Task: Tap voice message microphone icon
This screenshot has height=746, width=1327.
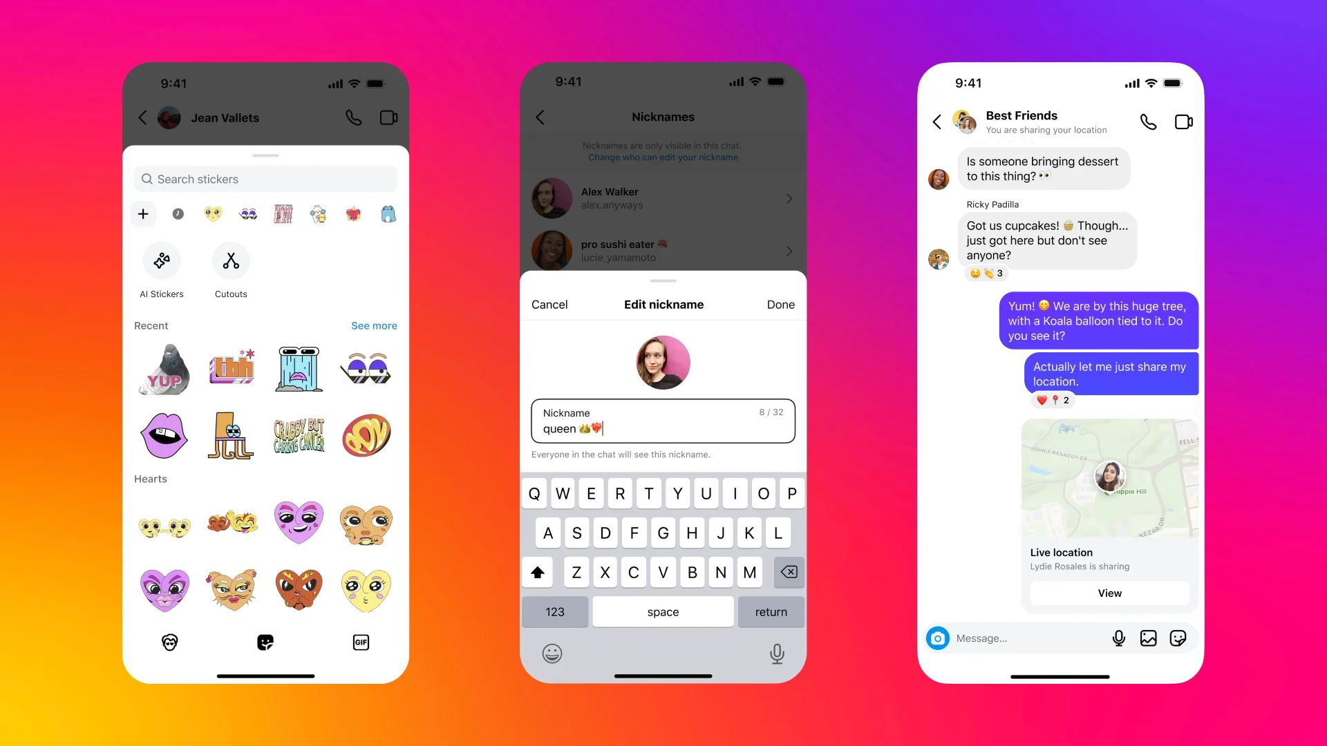Action: click(x=1116, y=638)
